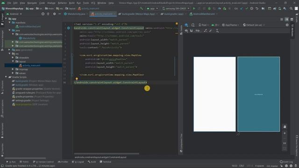Show Git history clock icon
The height and width of the screenshot is (168, 299).
(x=252, y=8)
